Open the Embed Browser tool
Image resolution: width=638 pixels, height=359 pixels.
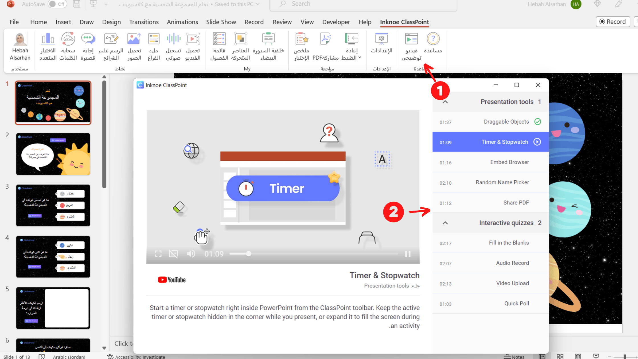[x=510, y=162]
